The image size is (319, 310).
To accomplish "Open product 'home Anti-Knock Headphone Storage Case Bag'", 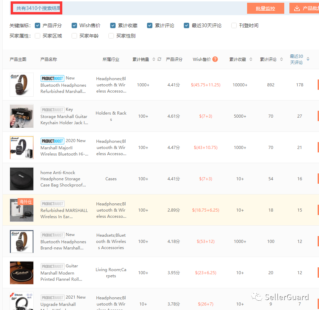I will [x=63, y=179].
